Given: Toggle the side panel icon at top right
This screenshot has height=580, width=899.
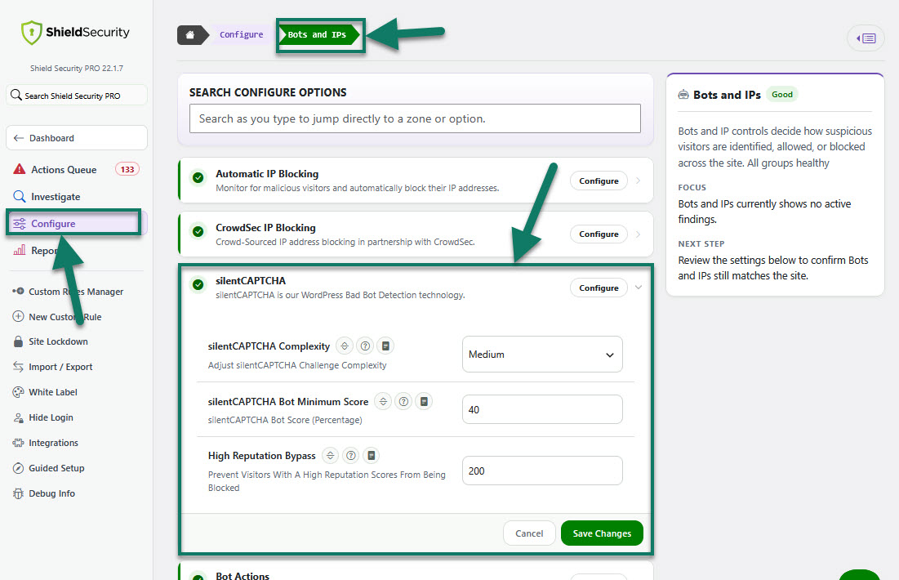Looking at the screenshot, I should click(866, 38).
